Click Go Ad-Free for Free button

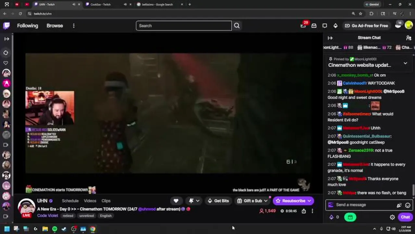click(x=366, y=26)
